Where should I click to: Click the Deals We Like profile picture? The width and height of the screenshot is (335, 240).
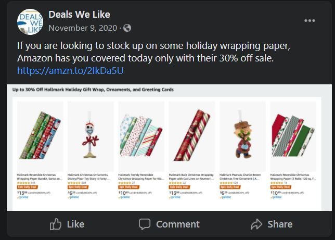pyautogui.click(x=30, y=21)
